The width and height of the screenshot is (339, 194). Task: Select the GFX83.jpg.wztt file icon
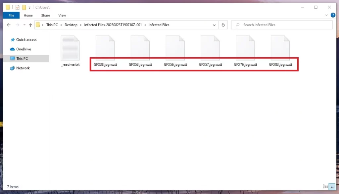(280, 48)
